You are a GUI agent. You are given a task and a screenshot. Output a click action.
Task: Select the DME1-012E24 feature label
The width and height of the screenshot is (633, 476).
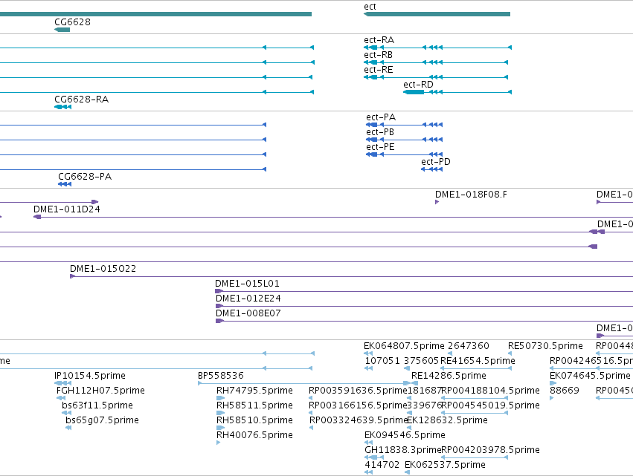248,299
